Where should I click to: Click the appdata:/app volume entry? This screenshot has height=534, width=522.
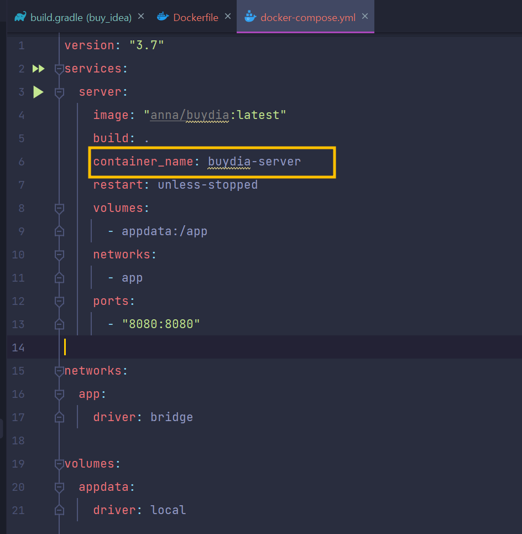(164, 231)
